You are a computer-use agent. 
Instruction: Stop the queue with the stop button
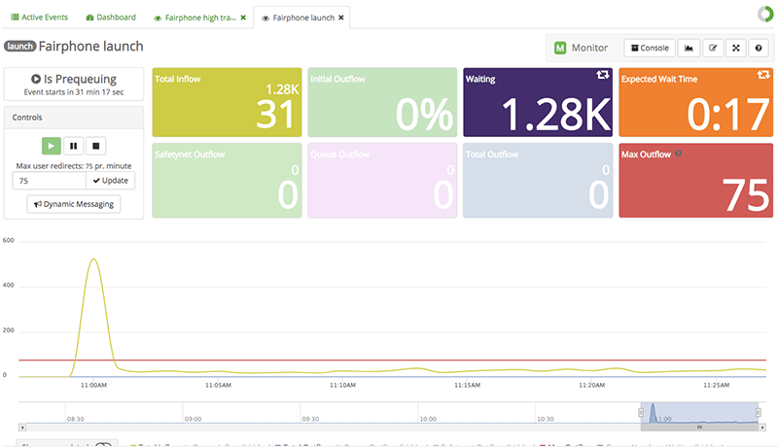pos(95,147)
